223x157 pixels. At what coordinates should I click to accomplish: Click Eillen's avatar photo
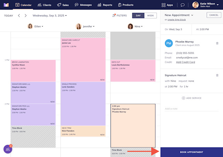(30, 27)
